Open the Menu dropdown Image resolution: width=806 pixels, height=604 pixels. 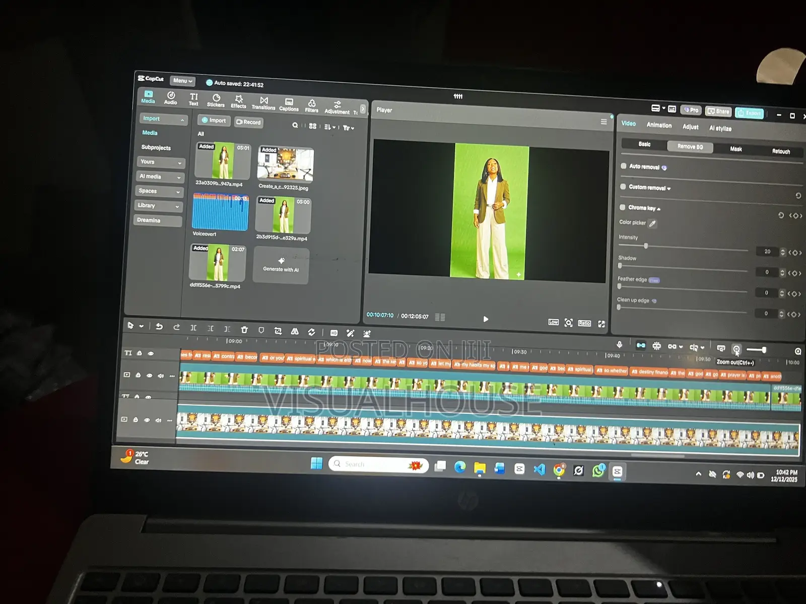(x=182, y=81)
